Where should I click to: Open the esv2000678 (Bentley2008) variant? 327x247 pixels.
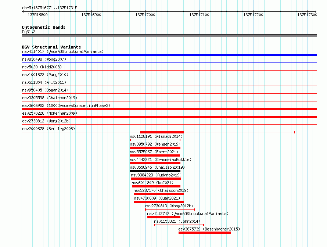click(48, 129)
